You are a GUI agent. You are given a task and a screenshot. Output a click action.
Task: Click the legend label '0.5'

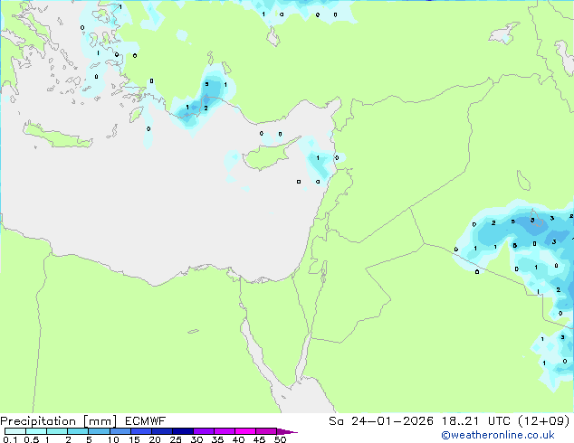coord(31,439)
